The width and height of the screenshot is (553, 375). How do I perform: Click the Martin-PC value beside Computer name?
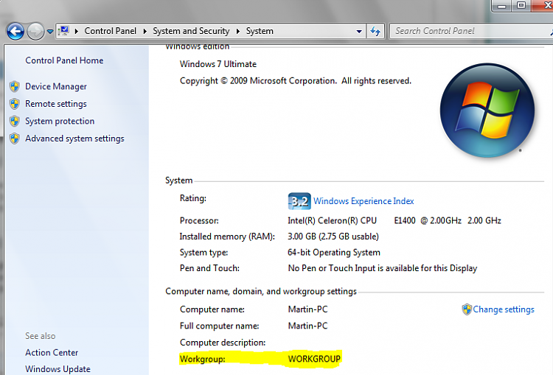(x=307, y=309)
